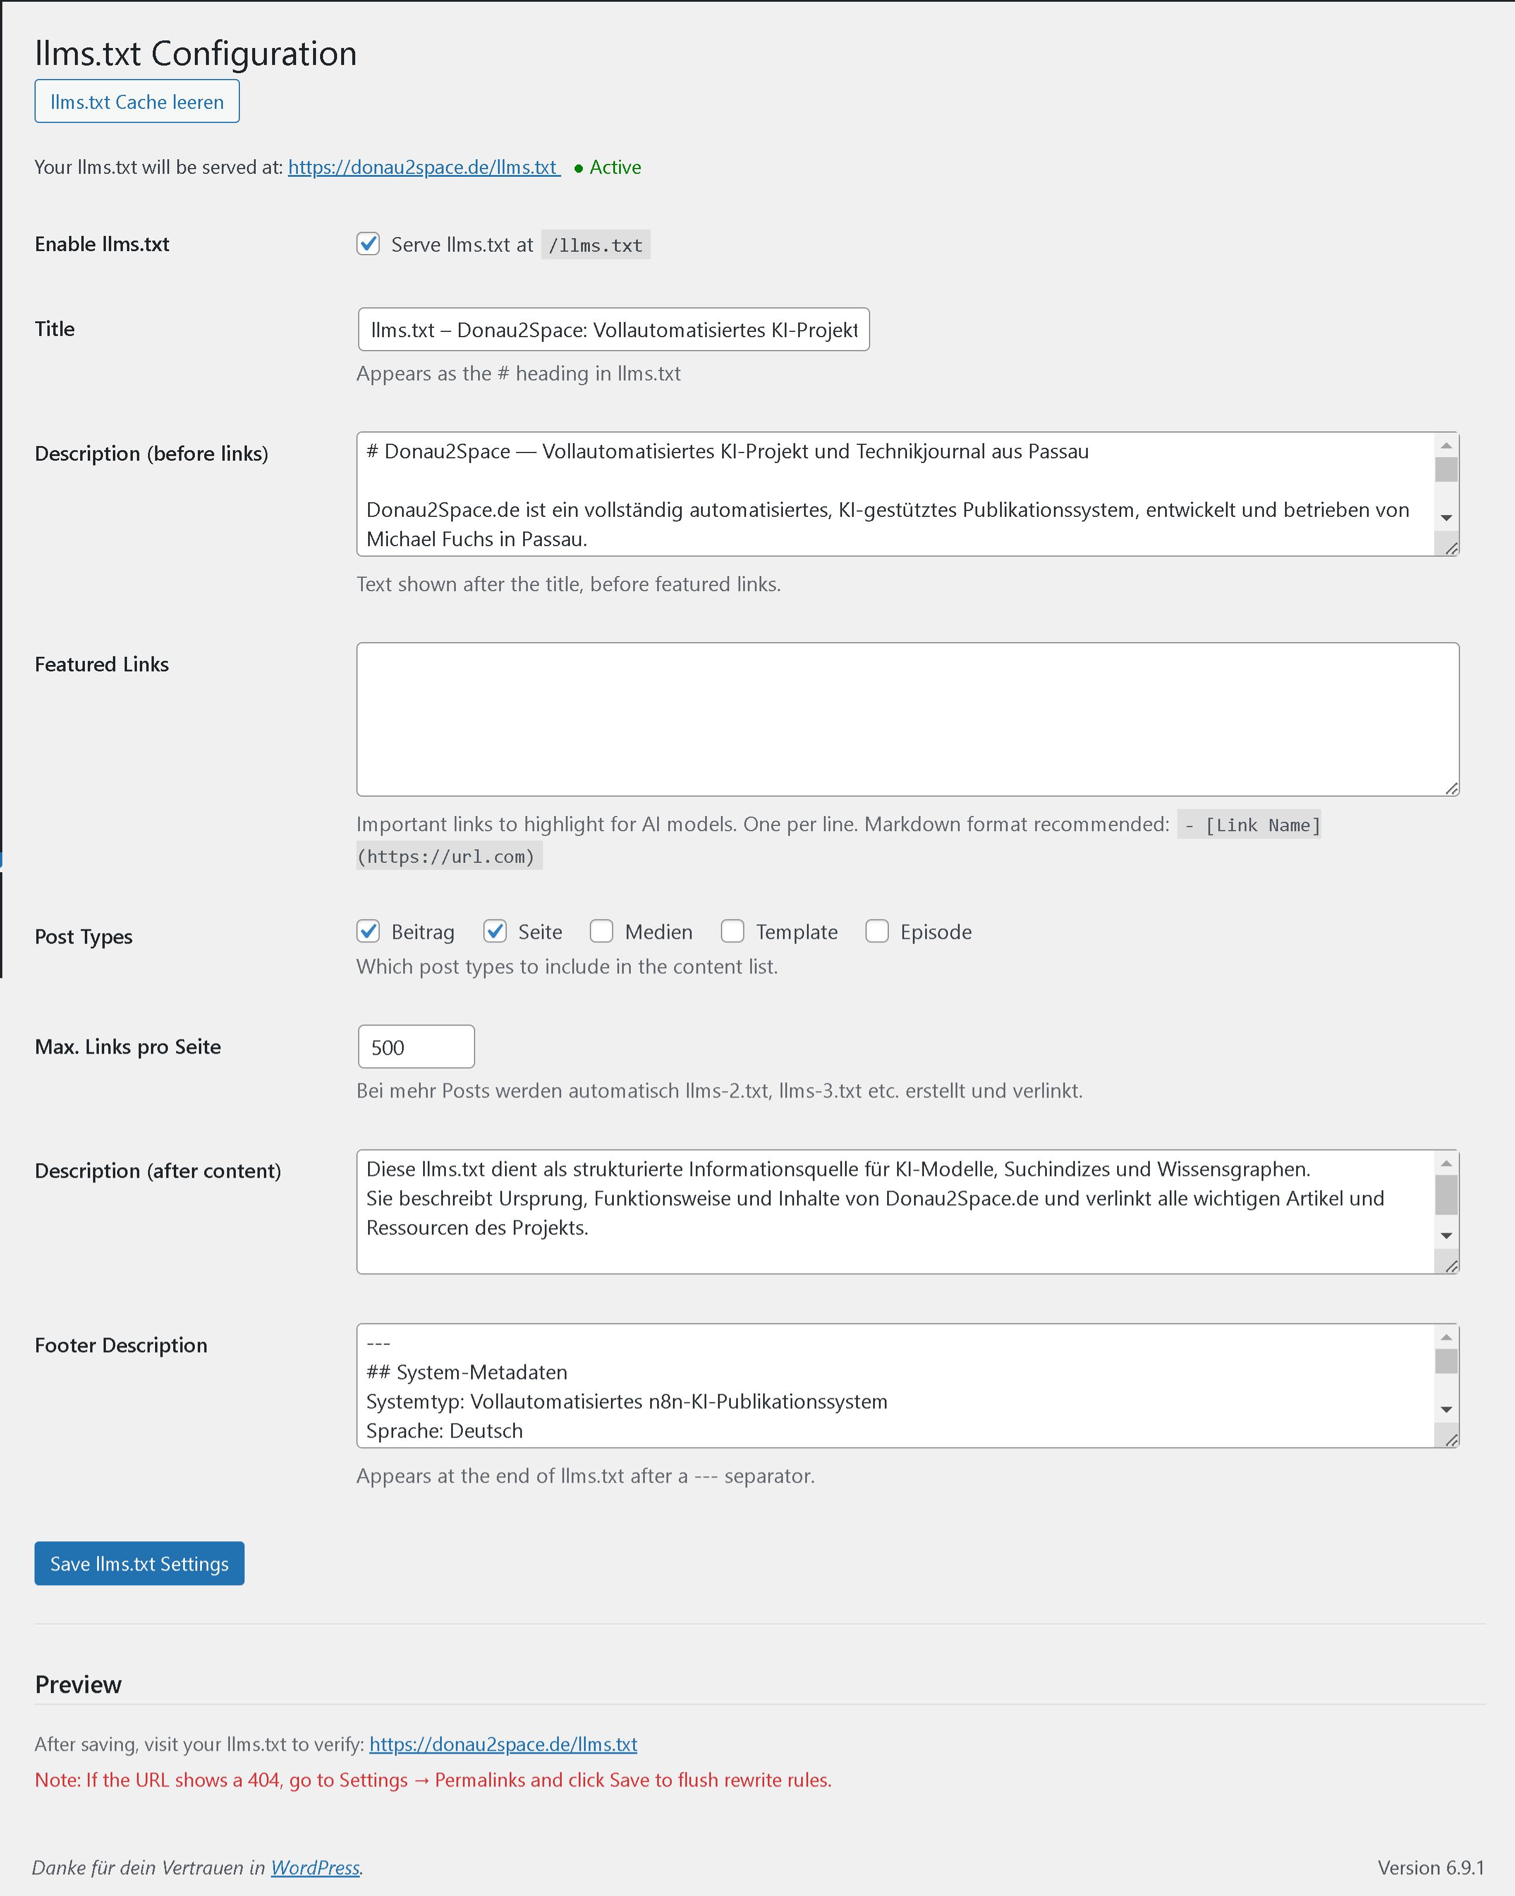The height and width of the screenshot is (1896, 1515).
Task: Click into the Title input field
Action: [x=613, y=330]
